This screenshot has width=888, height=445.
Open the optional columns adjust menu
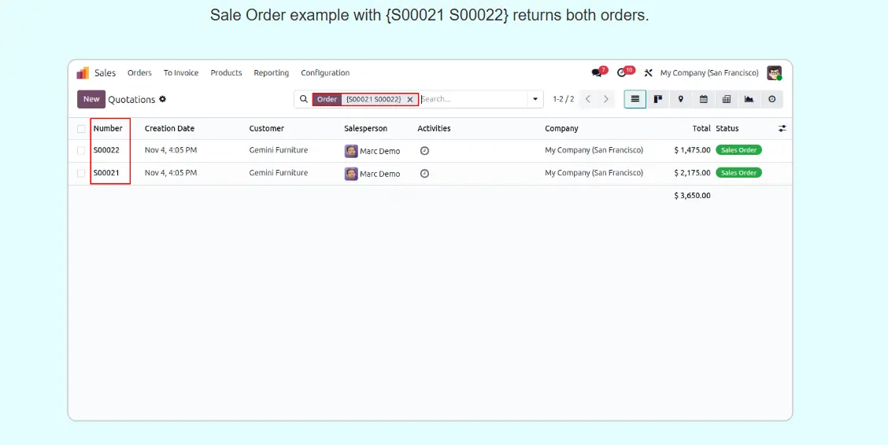tap(783, 128)
